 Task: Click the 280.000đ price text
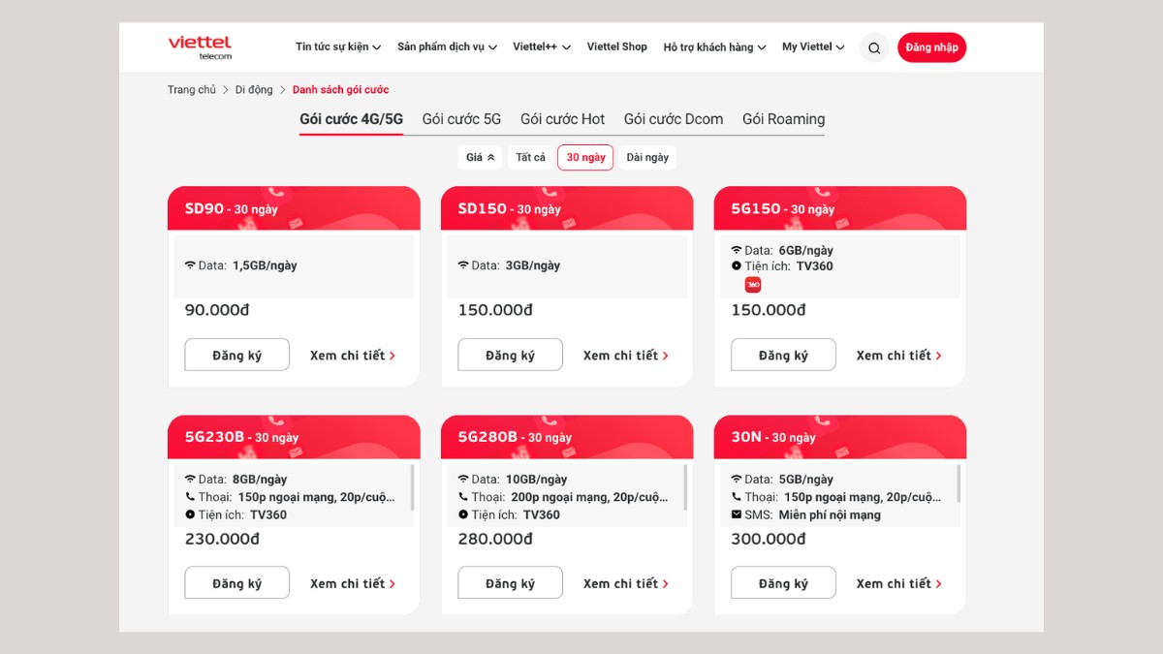pyautogui.click(x=495, y=539)
